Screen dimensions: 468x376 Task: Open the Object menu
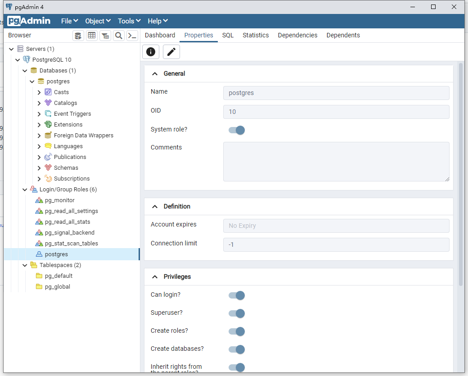click(x=98, y=21)
